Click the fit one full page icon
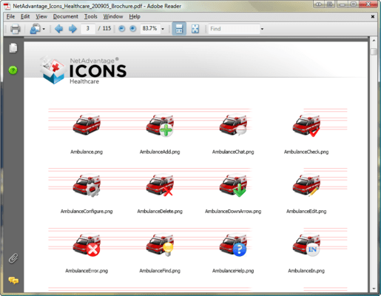 [x=195, y=29]
